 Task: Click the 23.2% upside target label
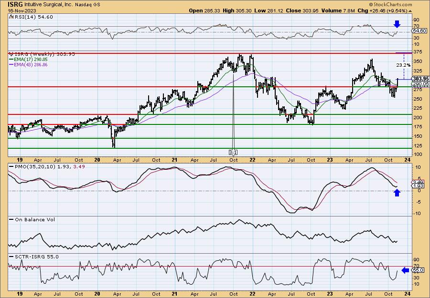click(403, 65)
